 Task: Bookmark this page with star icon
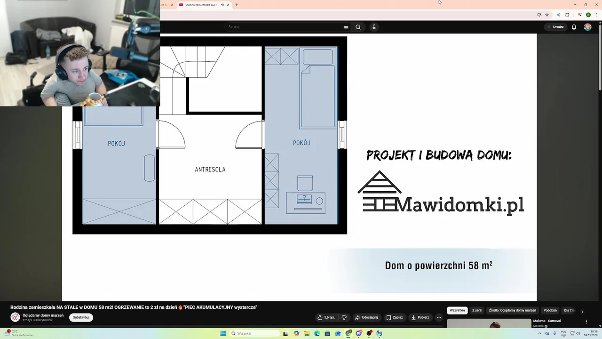[x=547, y=15]
